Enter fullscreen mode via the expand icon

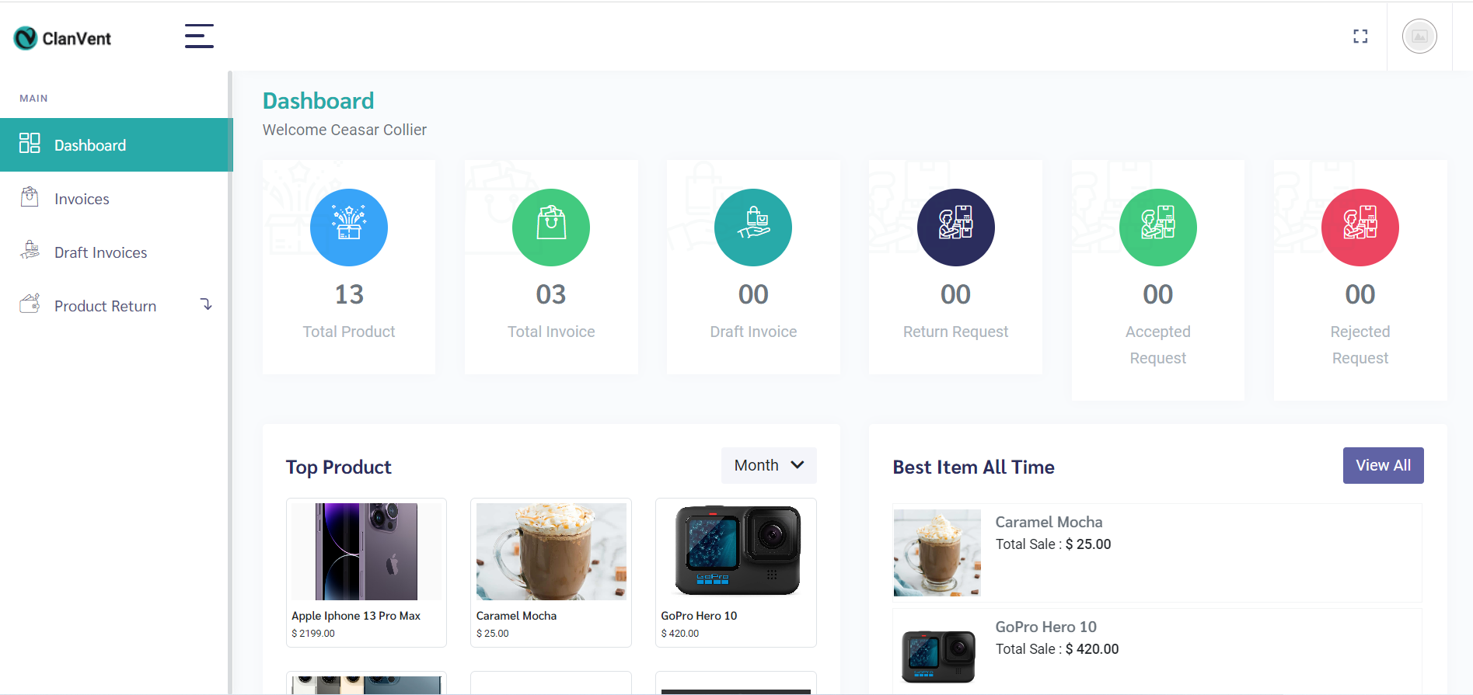coord(1360,36)
